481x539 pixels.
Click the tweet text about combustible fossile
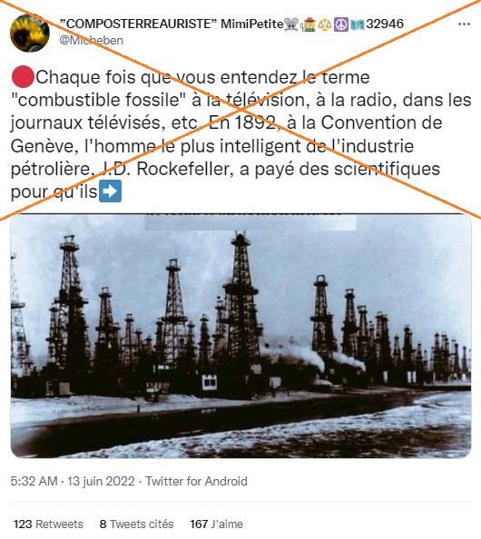point(240,134)
